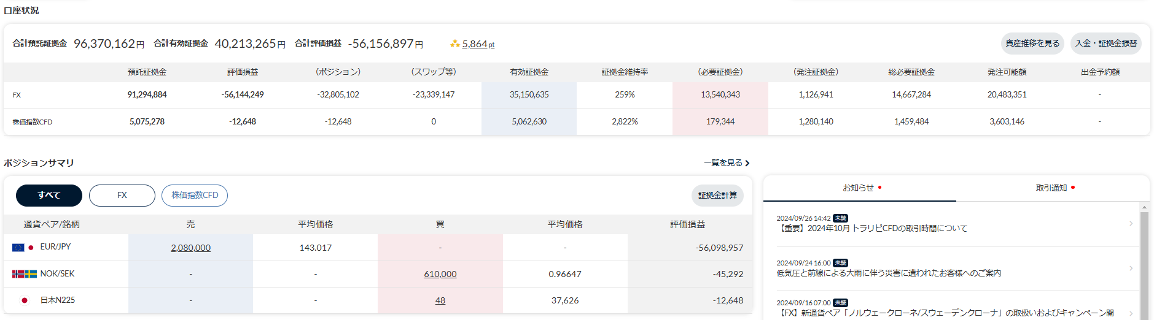
Task: Click the EUR/JPY sell quantity 2,080,000
Action: click(190, 248)
